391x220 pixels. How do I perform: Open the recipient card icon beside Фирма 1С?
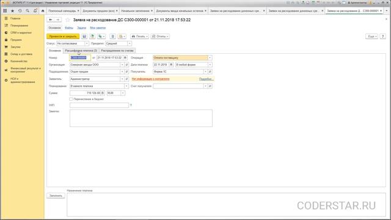[210, 71]
